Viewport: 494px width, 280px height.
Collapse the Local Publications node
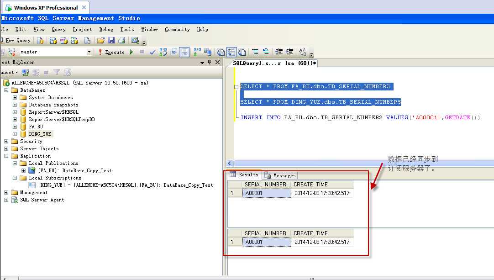[x=15, y=164]
